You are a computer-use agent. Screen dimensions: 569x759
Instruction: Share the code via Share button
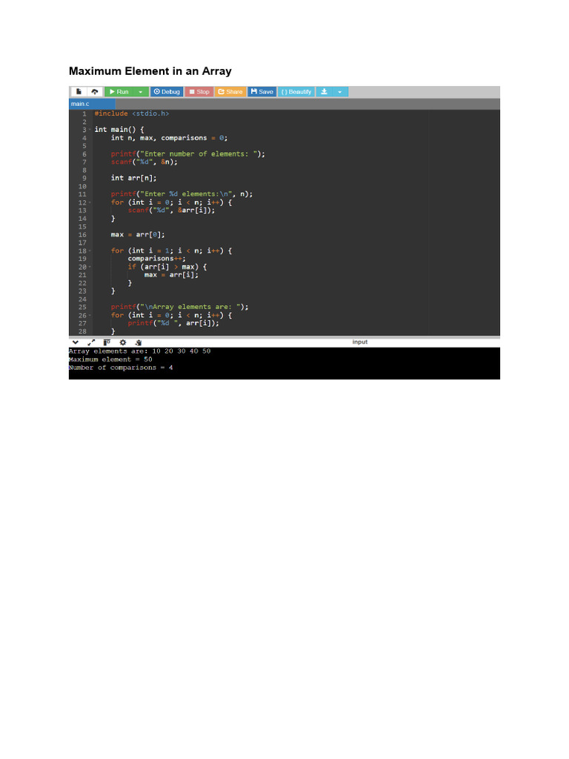coord(230,91)
